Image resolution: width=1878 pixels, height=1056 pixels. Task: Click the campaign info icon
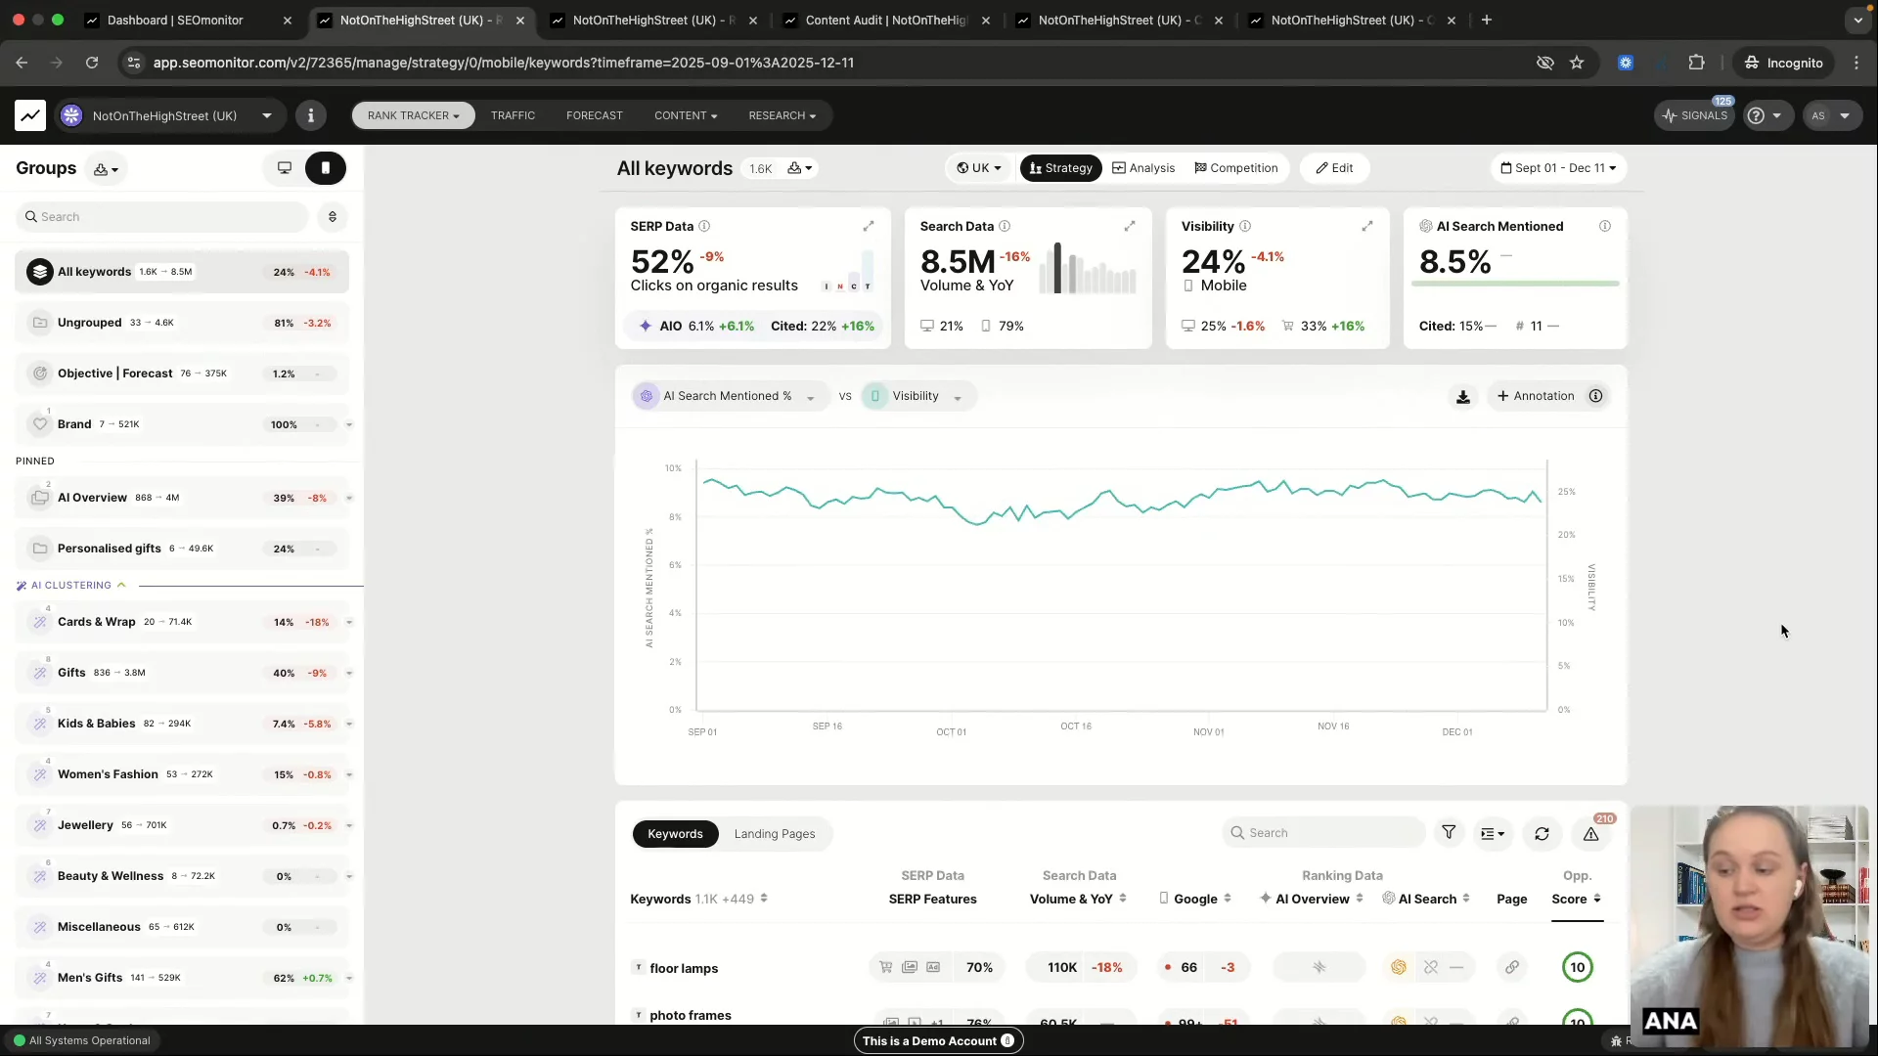[x=311, y=115]
